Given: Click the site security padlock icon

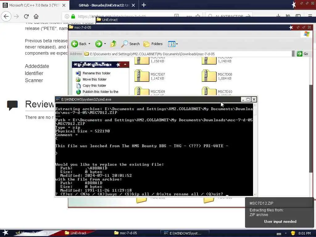Looking at the screenshot, I should coord(73,16).
